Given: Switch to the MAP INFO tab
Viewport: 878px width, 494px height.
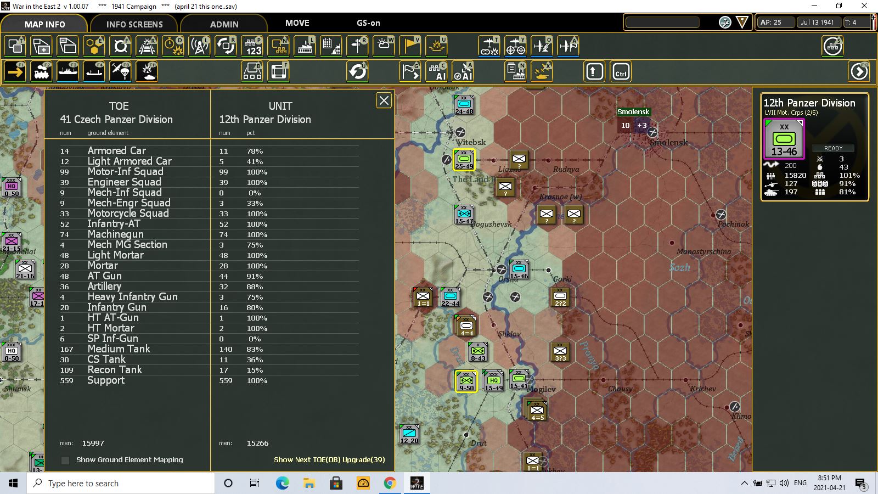Looking at the screenshot, I should (x=44, y=24).
